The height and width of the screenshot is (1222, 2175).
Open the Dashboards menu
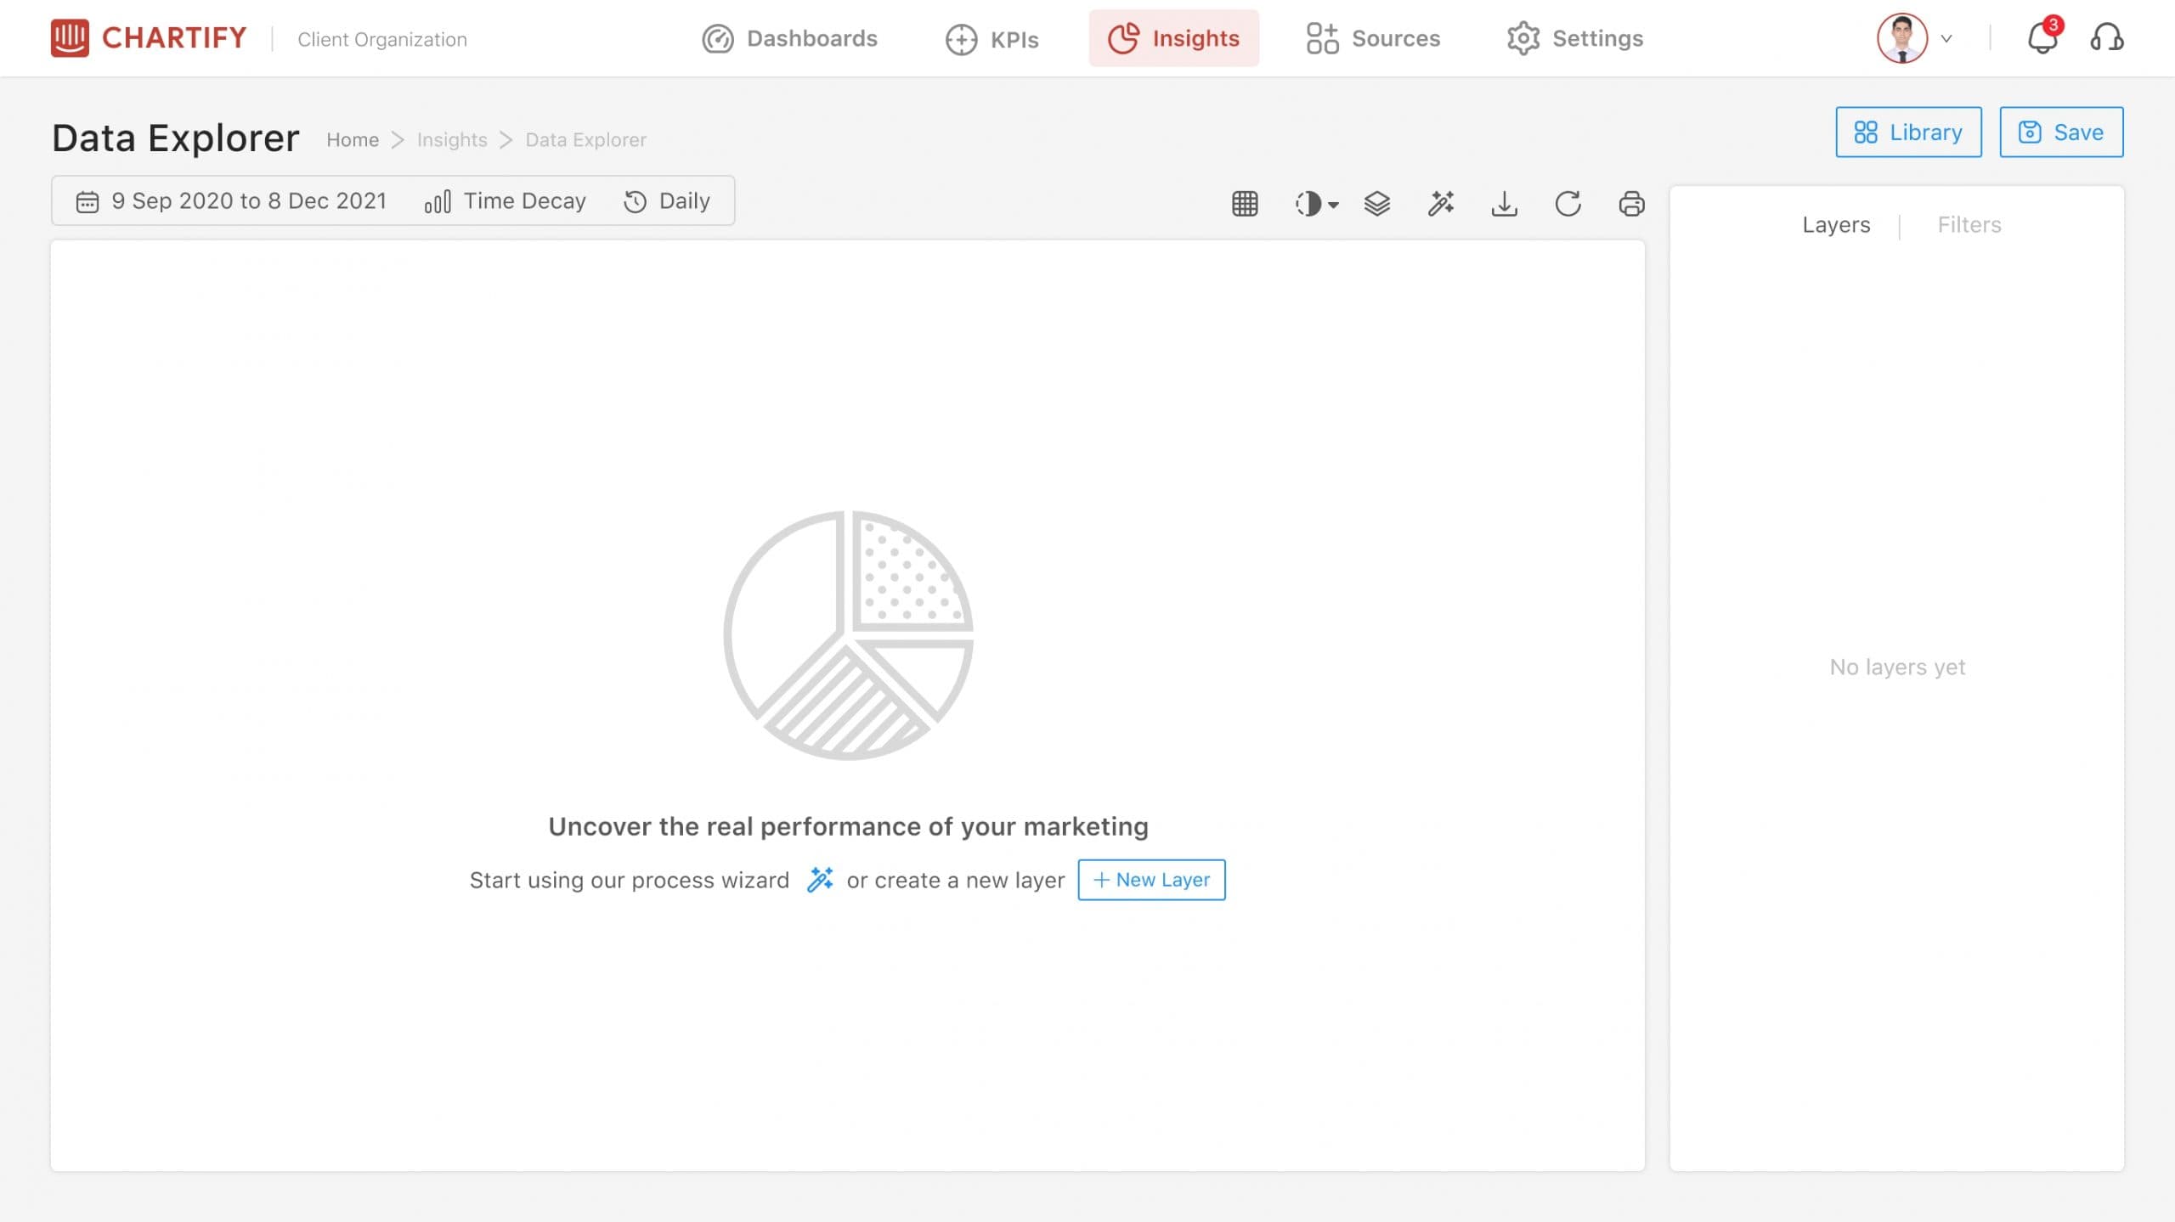click(x=789, y=38)
